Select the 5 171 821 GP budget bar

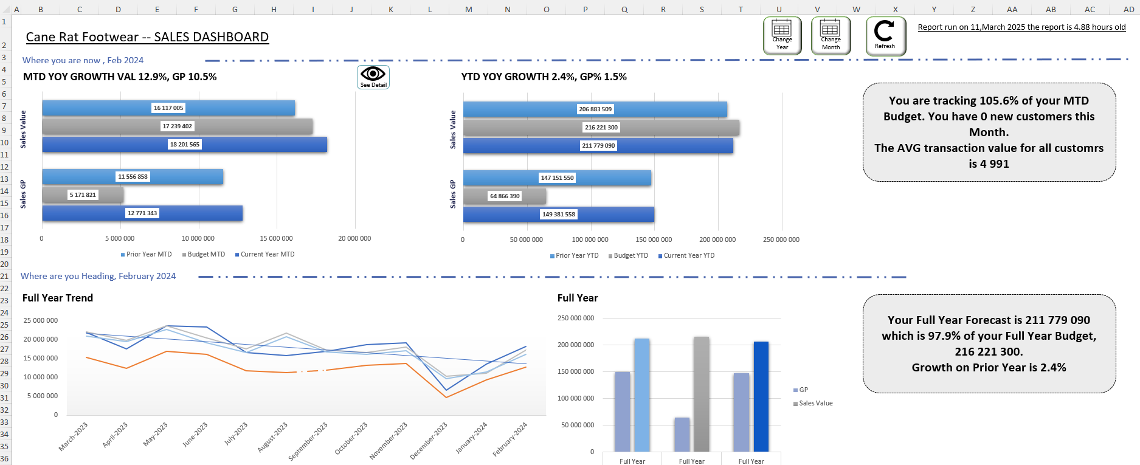tap(83, 195)
